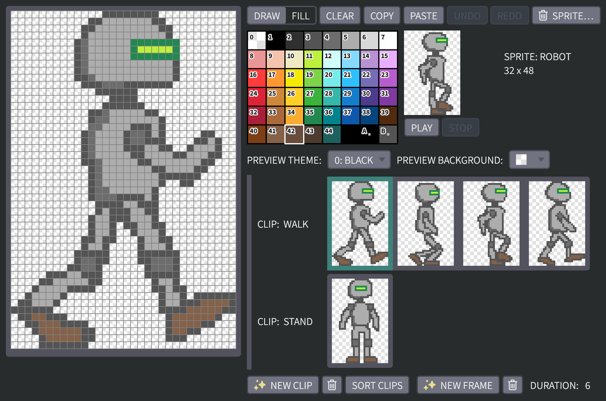The width and height of the screenshot is (606, 401).
Task: Click the delete frame trash icon
Action: click(x=512, y=385)
